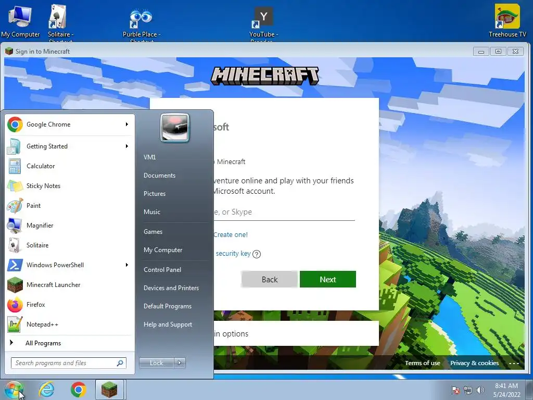Screen dimensions: 533x400
Task: Launch the Paint palette icon
Action: click(x=15, y=205)
